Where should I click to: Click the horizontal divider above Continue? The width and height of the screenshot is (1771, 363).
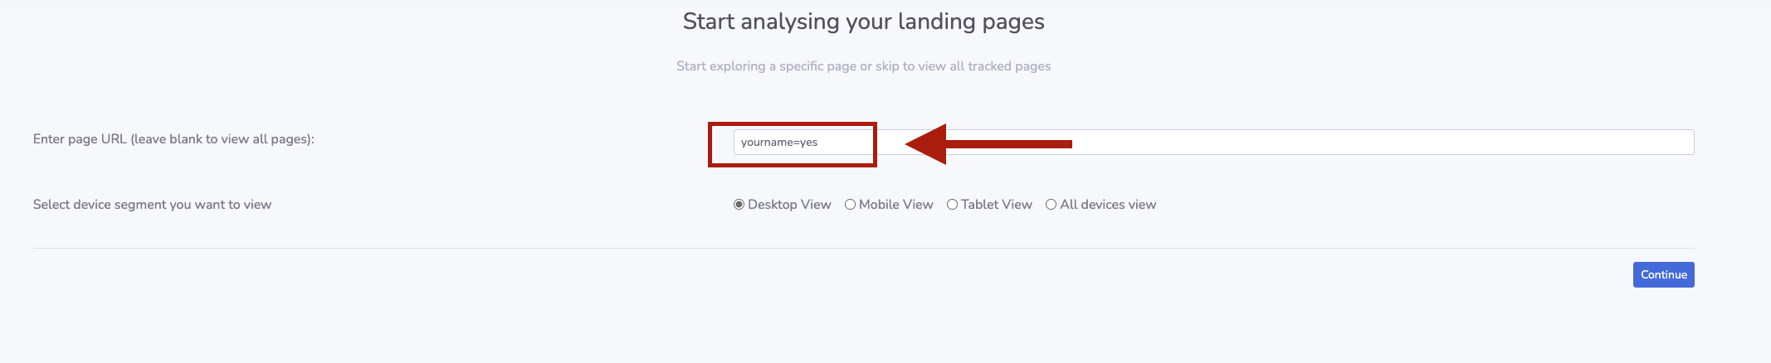[x=863, y=248]
